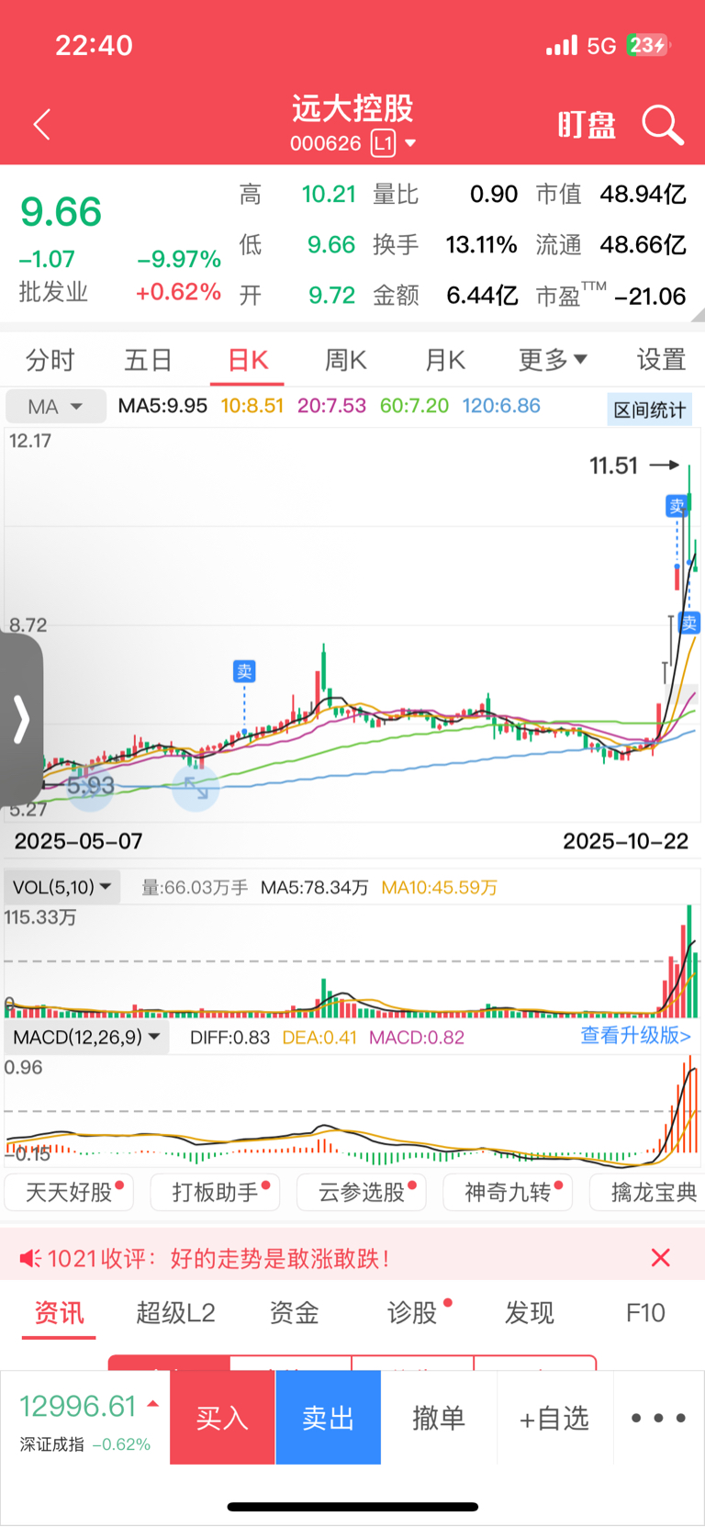Switch to the F10 tab
Screen dimensions: 705x1527
point(645,1313)
